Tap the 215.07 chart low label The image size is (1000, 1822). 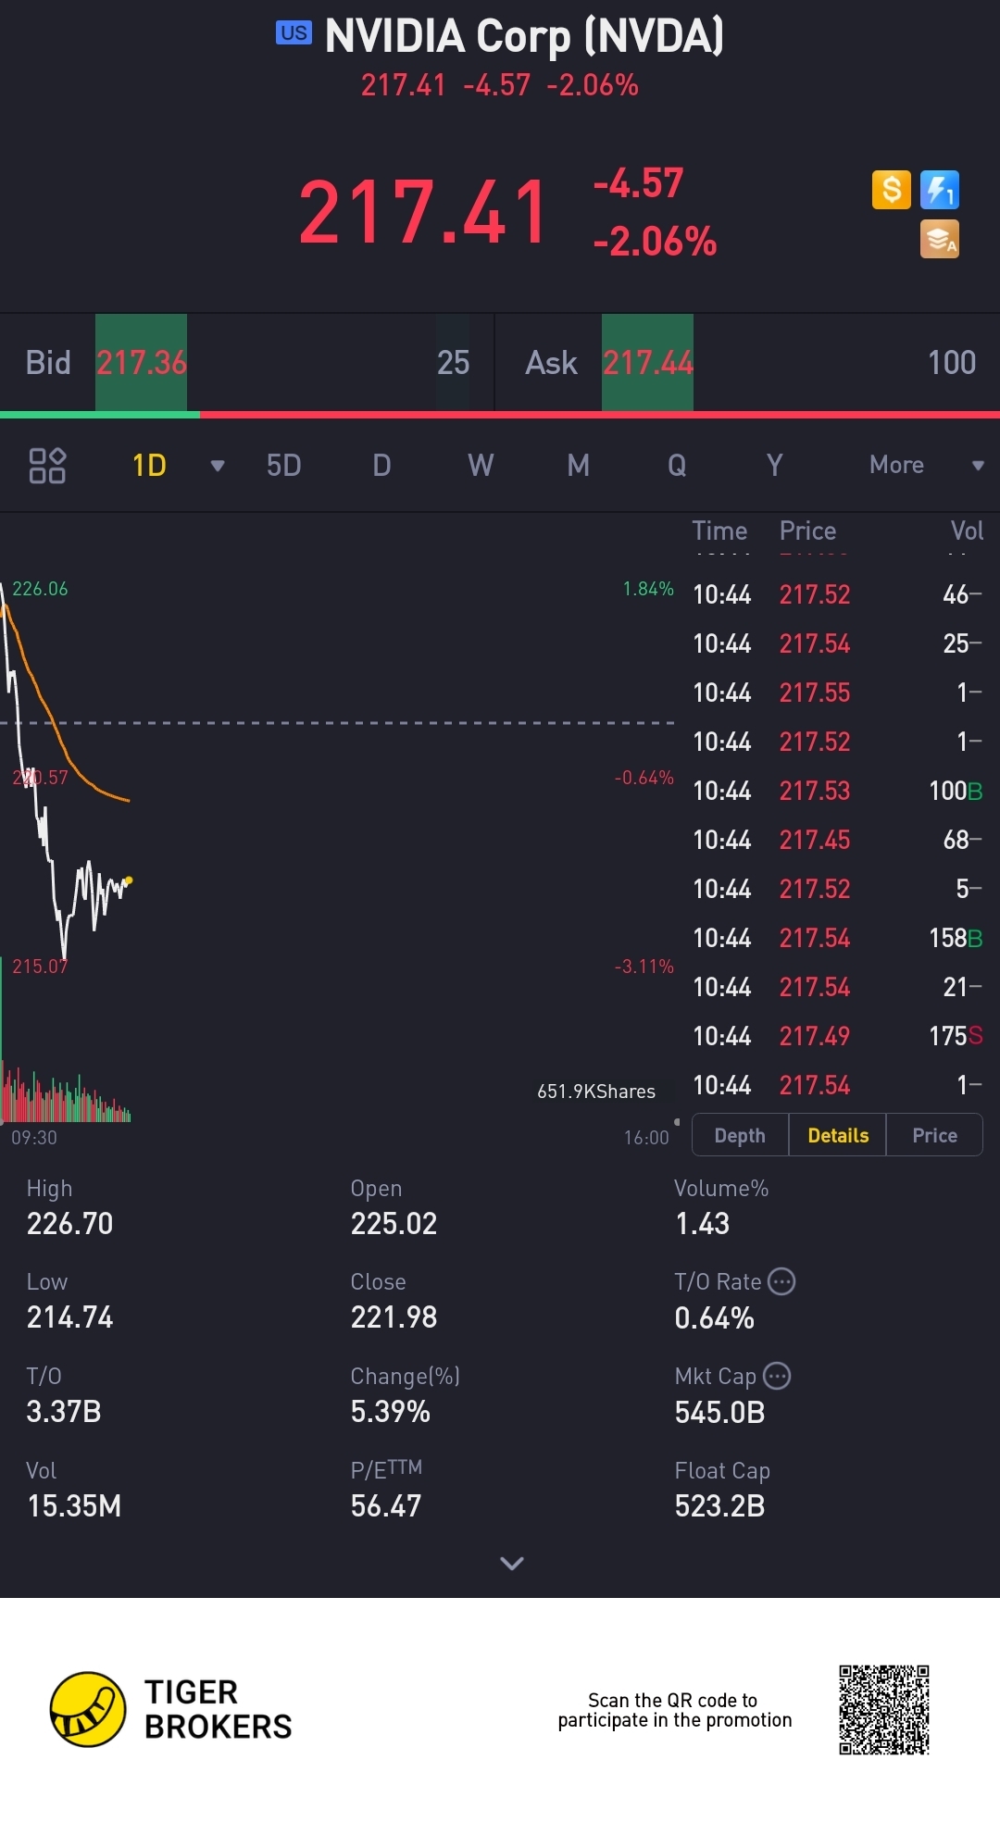[40, 967]
